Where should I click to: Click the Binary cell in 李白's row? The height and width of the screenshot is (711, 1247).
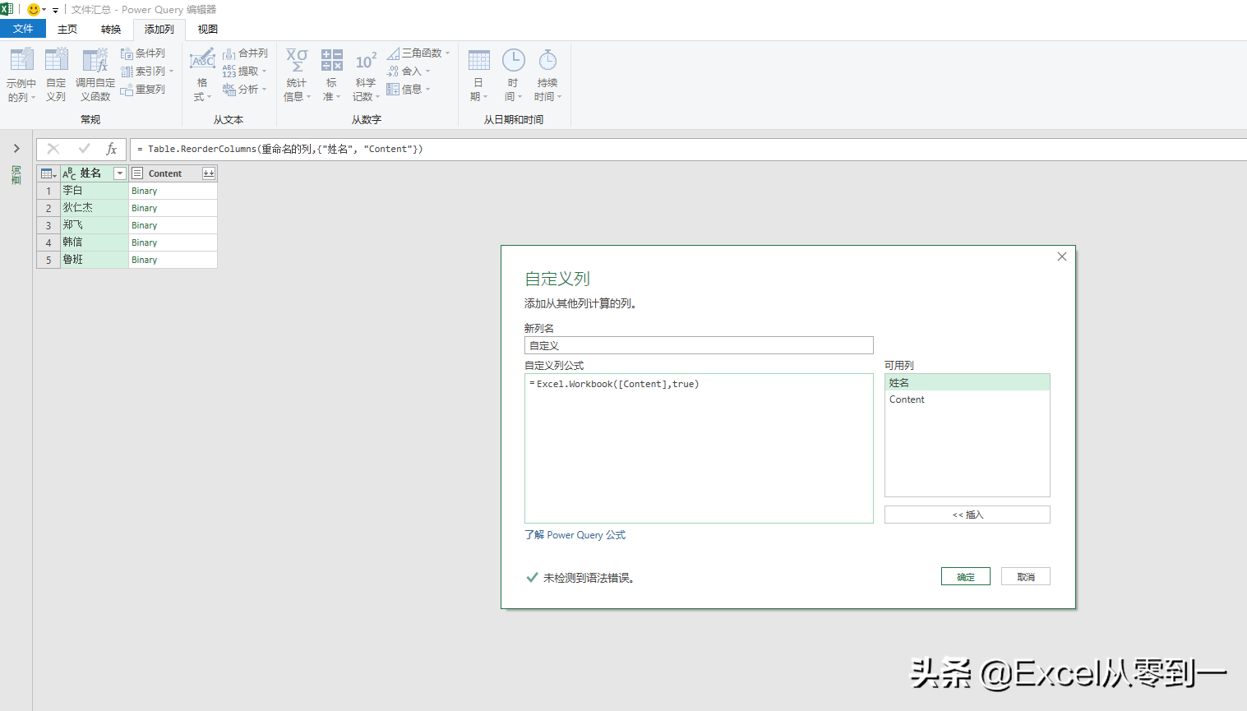173,191
